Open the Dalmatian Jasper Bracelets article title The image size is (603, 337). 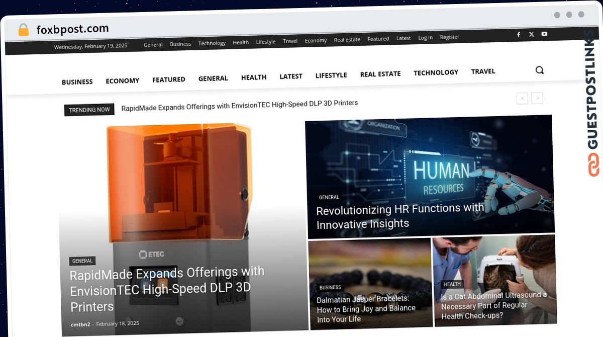tap(366, 309)
